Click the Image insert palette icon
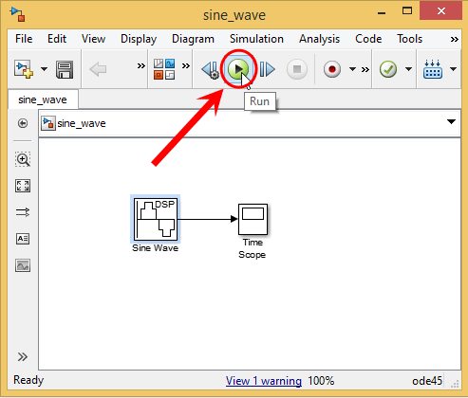468x398 pixels. pos(23,265)
